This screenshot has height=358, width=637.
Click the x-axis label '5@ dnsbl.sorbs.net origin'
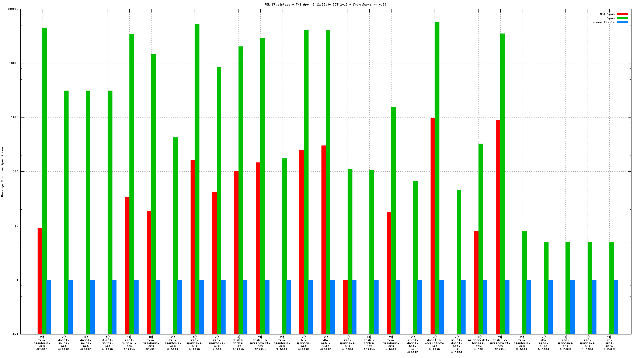pos(369,343)
